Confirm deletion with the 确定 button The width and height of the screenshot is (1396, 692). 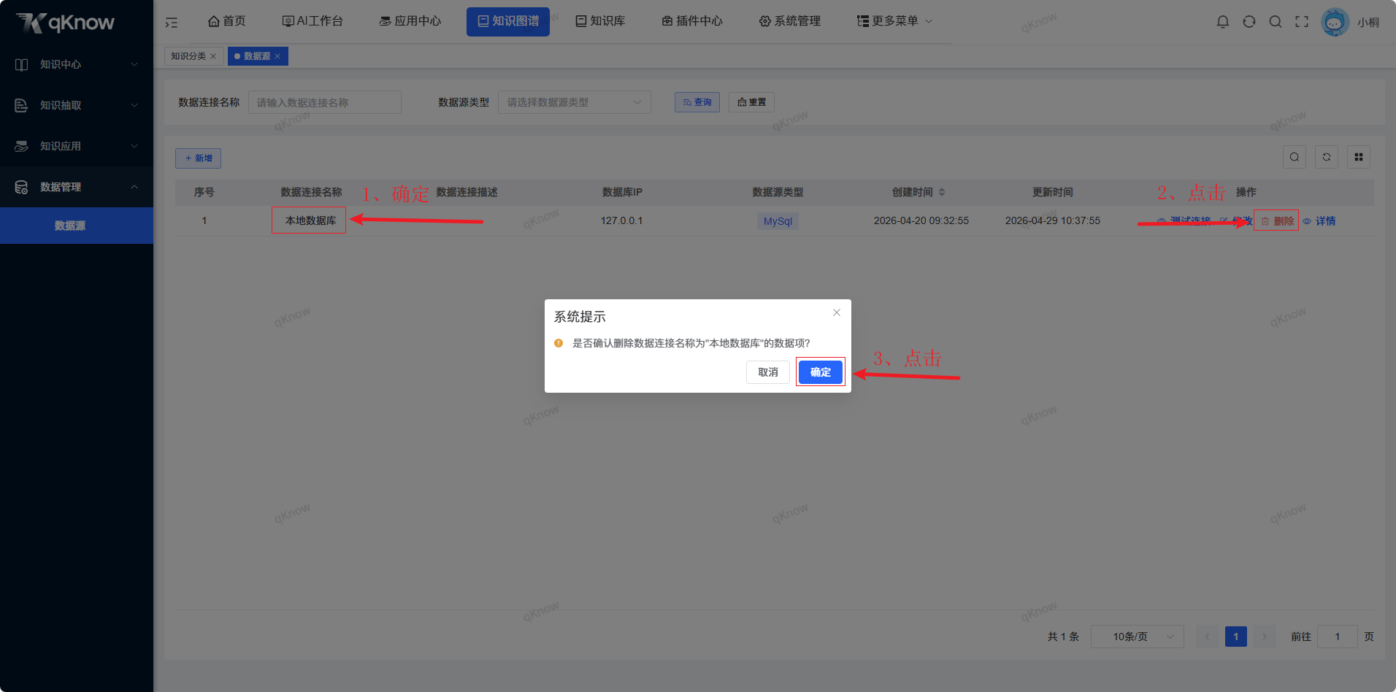coord(820,372)
